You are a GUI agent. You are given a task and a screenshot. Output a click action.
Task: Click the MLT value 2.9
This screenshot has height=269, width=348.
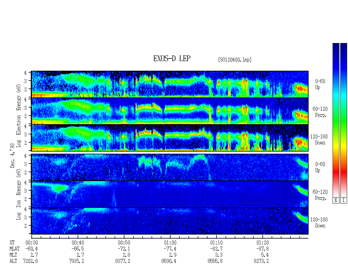(173, 255)
